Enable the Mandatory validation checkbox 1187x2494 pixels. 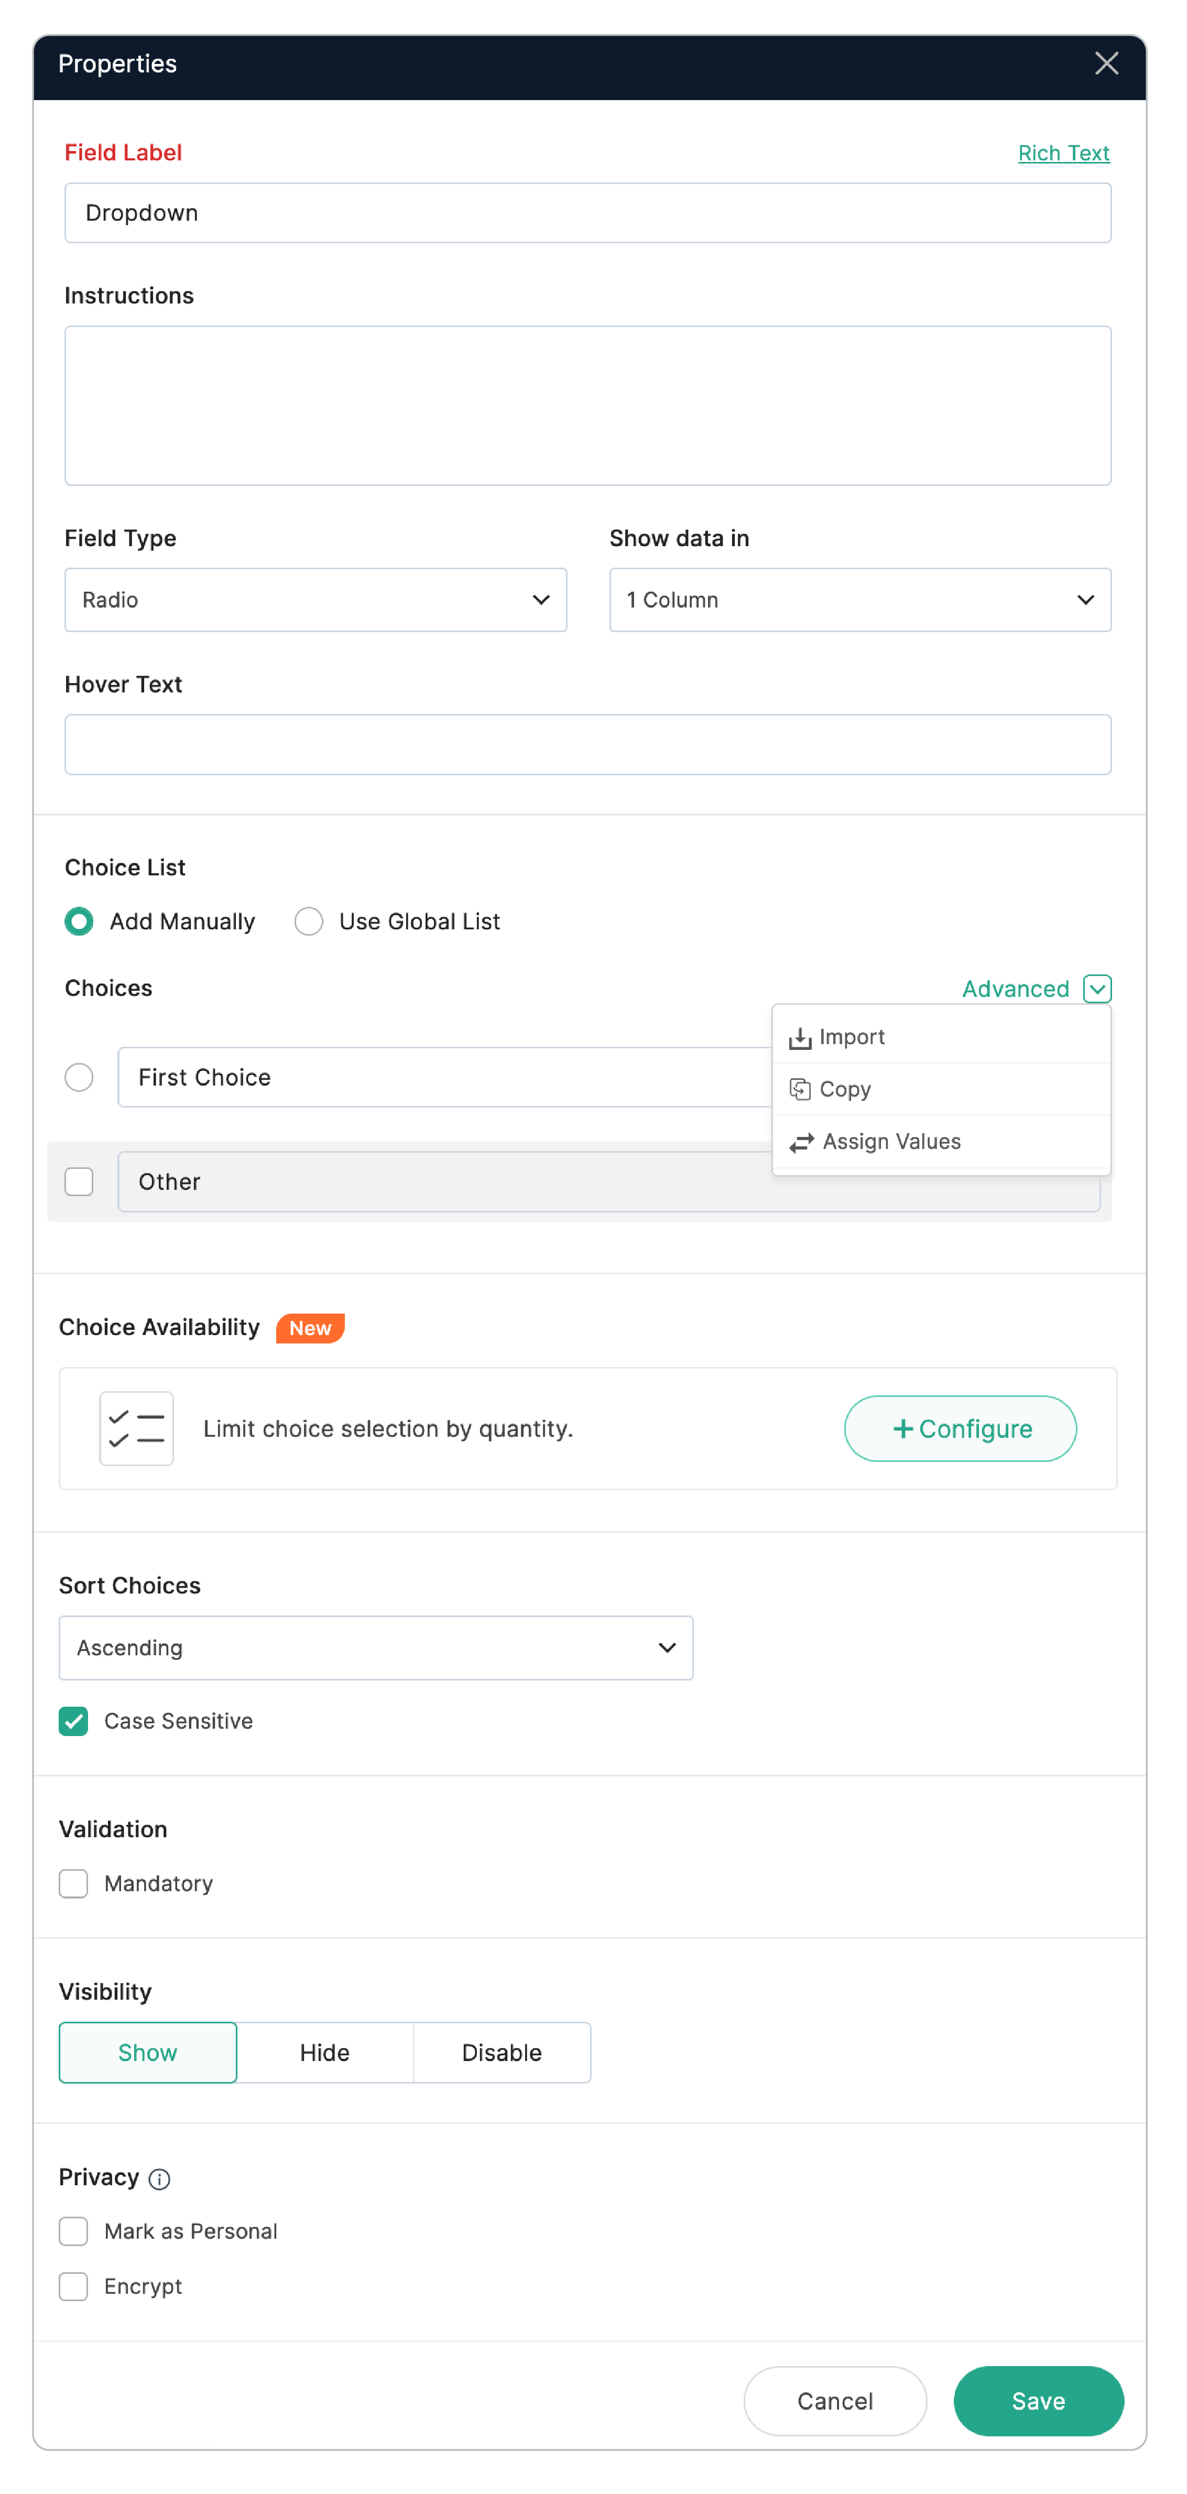(73, 1884)
